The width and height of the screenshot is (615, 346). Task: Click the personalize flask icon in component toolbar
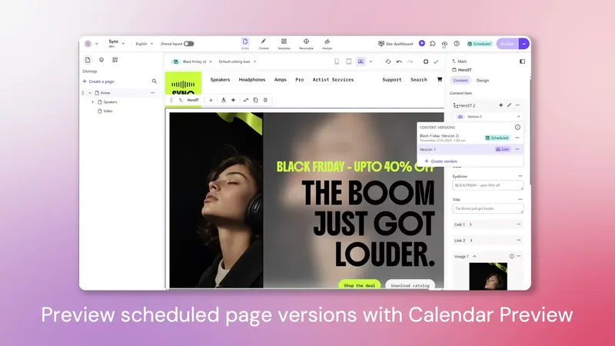click(223, 100)
